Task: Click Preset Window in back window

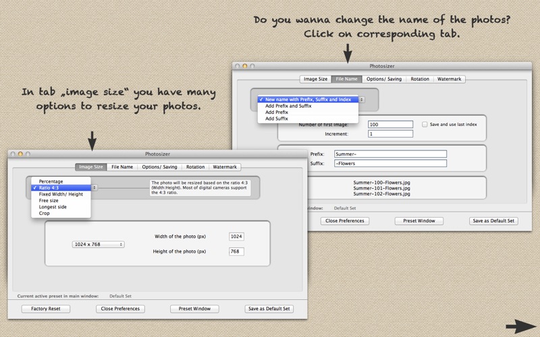Action: pos(419,221)
